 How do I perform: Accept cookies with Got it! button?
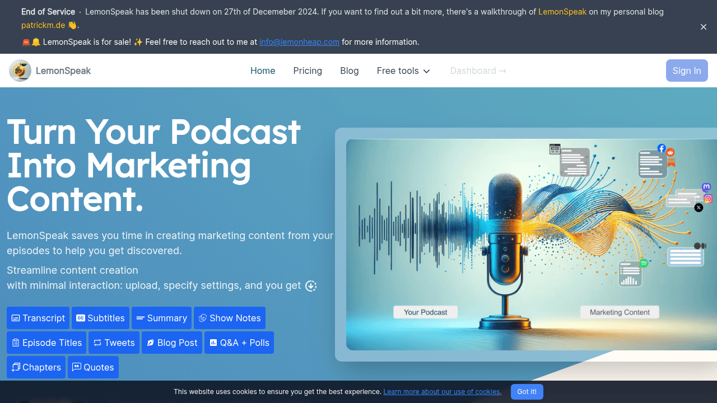point(527,392)
